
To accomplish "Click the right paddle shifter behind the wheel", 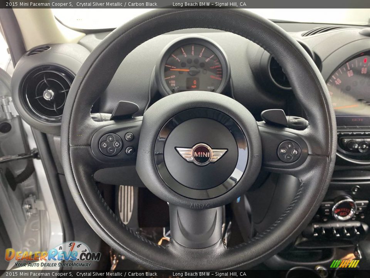I will coord(275,117).
